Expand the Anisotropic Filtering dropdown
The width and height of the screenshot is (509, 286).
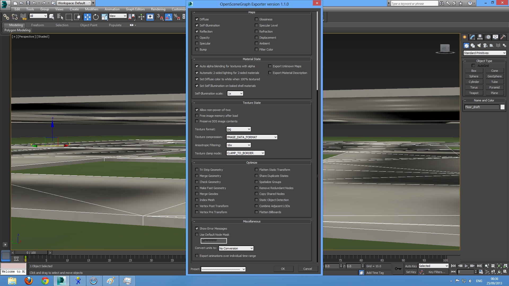(238, 145)
